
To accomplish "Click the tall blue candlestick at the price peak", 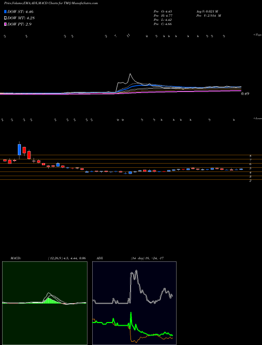I will pyautogui.click(x=19, y=149).
